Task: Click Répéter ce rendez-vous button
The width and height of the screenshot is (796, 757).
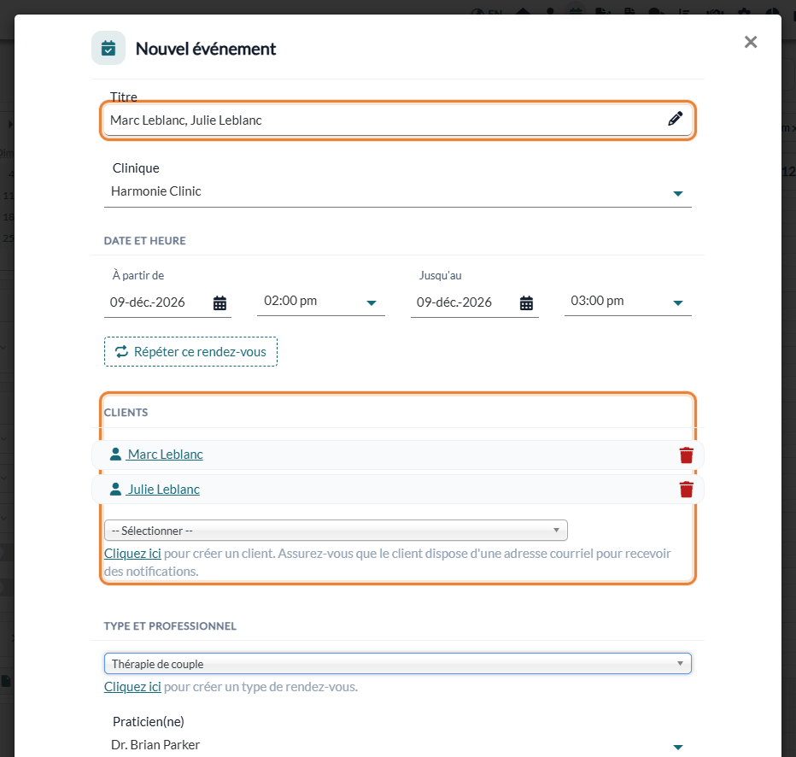Action: pyautogui.click(x=190, y=351)
